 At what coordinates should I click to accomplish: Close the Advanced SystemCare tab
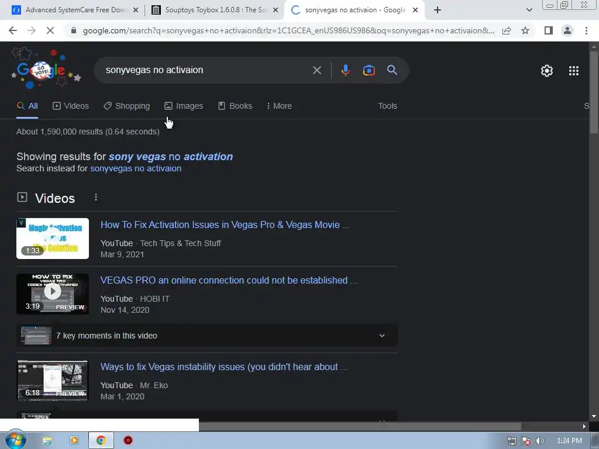[x=136, y=10]
